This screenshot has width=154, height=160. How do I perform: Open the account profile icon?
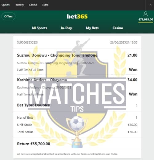[x=146, y=14]
